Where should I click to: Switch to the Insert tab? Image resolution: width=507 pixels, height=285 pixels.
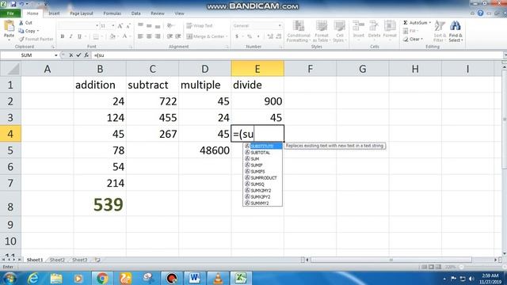(x=54, y=13)
